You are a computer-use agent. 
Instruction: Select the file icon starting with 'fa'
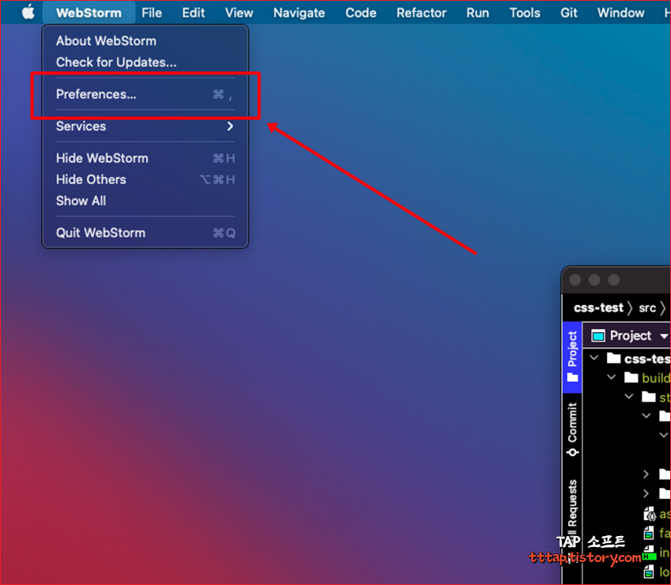point(649,533)
